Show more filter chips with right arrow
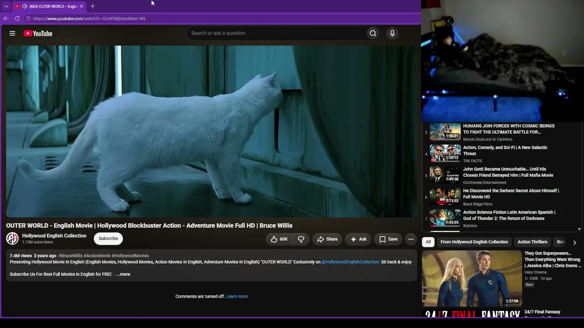Image resolution: width=584 pixels, height=328 pixels. click(x=574, y=242)
